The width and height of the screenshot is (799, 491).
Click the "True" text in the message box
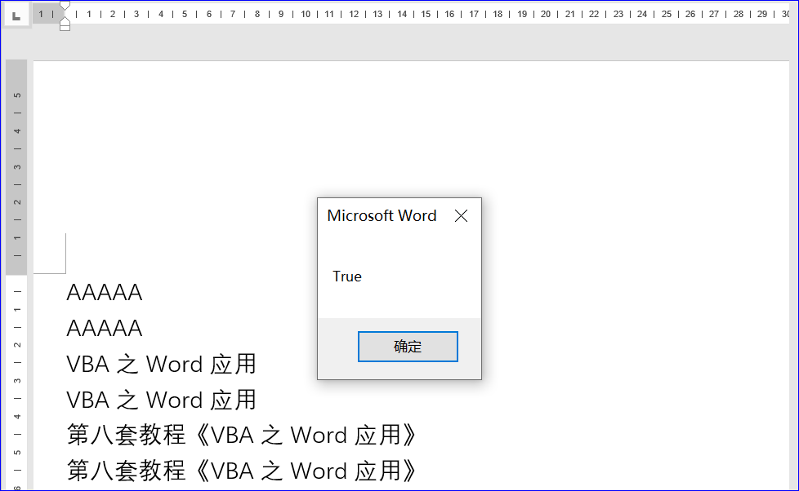click(347, 276)
